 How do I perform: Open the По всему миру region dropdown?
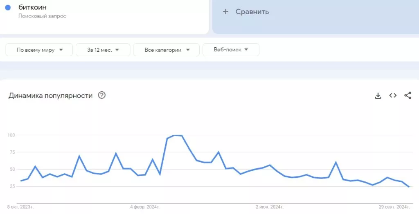click(x=39, y=50)
